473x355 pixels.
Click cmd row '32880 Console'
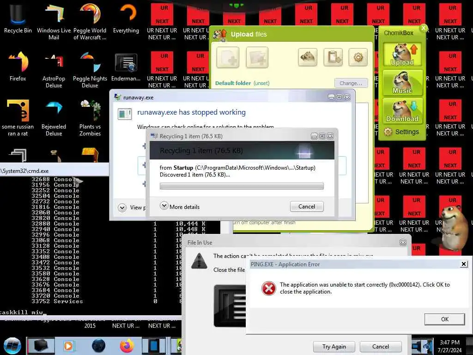point(55,224)
